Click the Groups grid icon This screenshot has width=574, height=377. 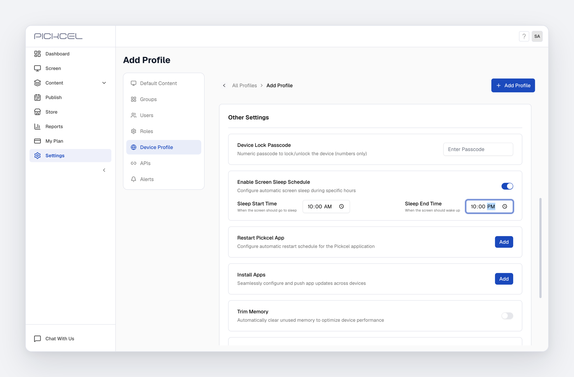[134, 99]
